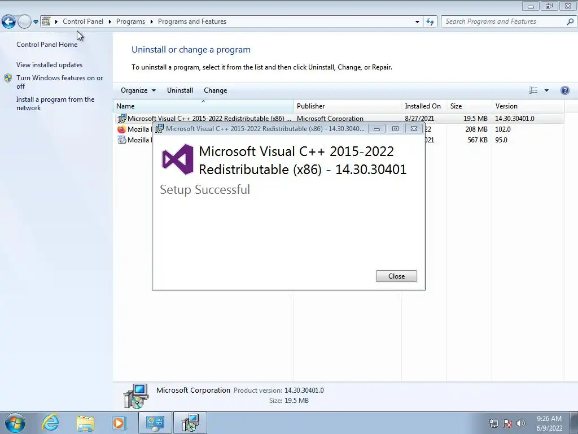Open the Windows Start button

(x=15, y=423)
